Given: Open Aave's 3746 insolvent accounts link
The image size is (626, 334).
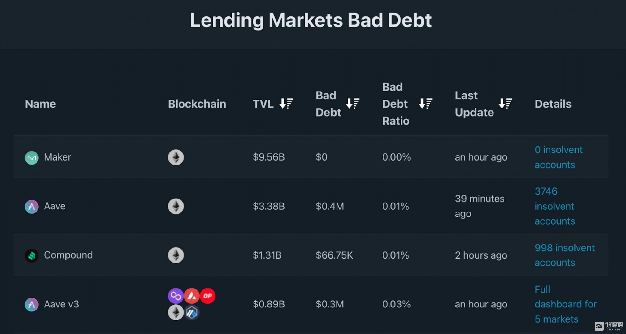Looking at the screenshot, I should pyautogui.click(x=554, y=206).
